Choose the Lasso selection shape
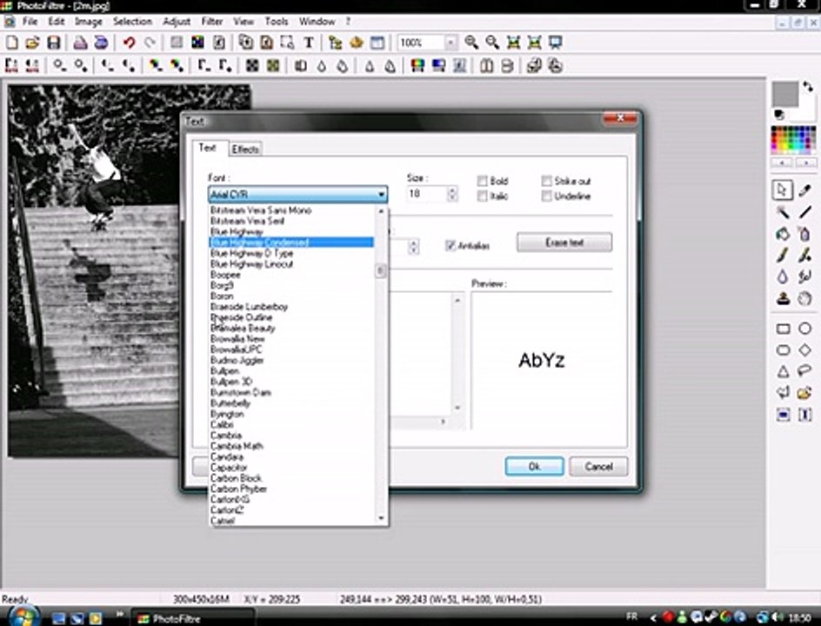The height and width of the screenshot is (626, 821). pos(804,370)
